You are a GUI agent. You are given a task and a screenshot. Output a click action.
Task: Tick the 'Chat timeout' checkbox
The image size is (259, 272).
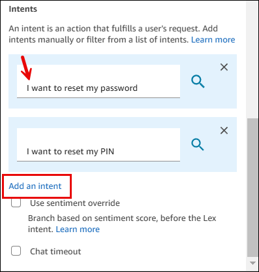[x=16, y=251]
